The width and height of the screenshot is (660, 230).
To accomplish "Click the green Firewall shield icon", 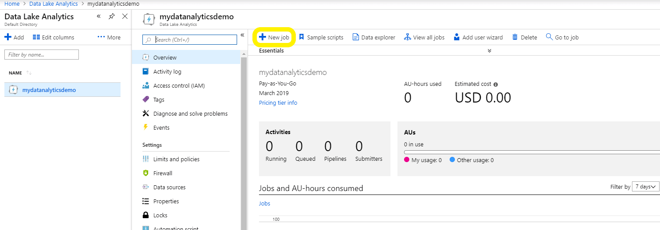I will pos(146,173).
